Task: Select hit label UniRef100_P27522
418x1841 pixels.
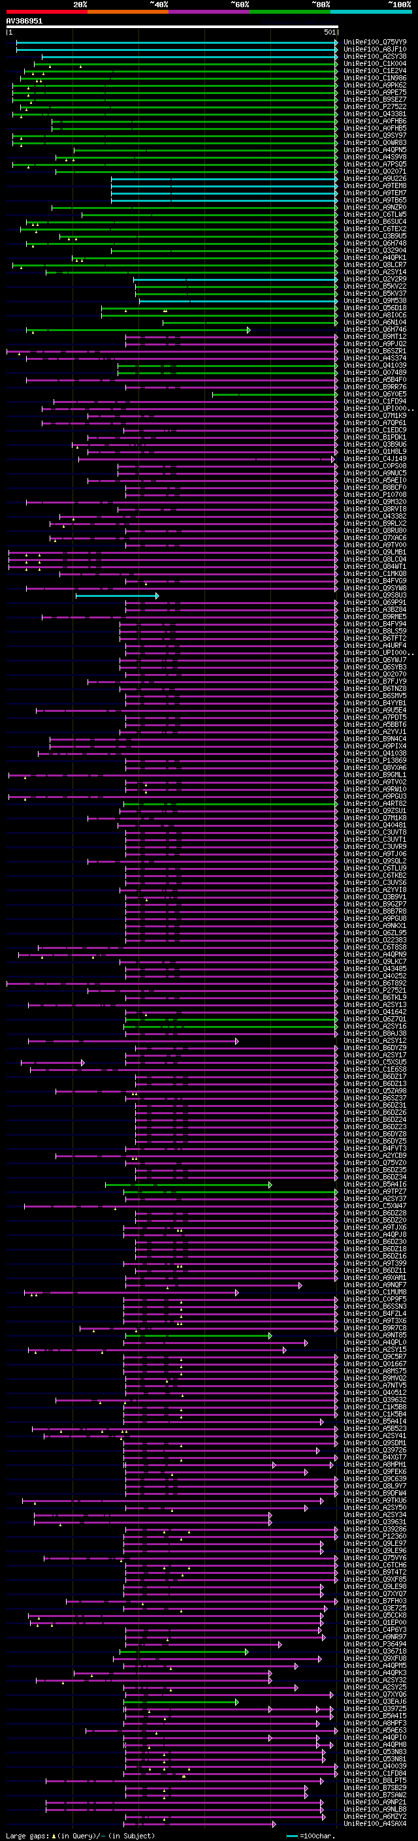Action: coord(375,106)
